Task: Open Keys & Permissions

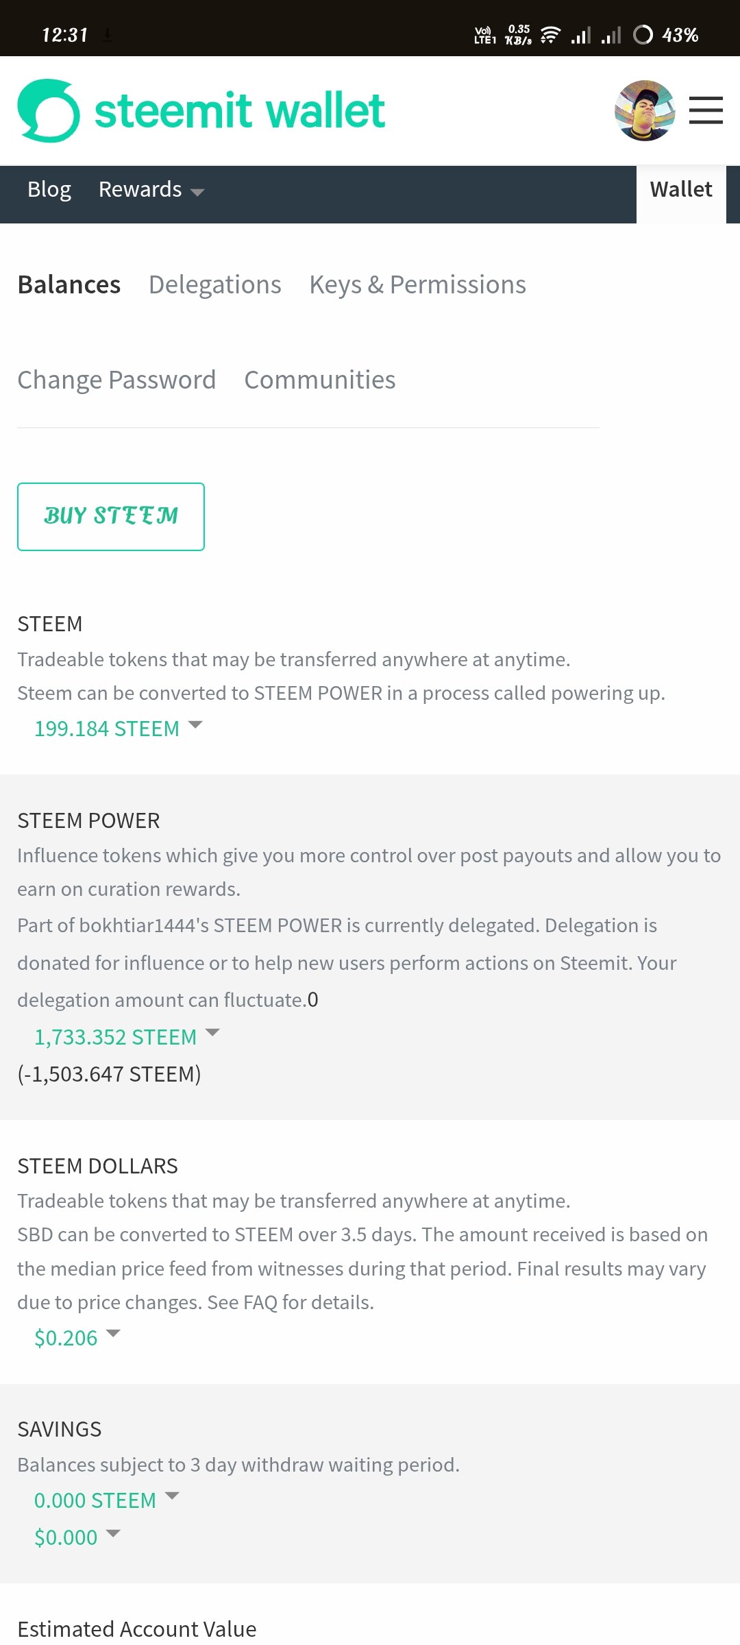Action: [418, 284]
